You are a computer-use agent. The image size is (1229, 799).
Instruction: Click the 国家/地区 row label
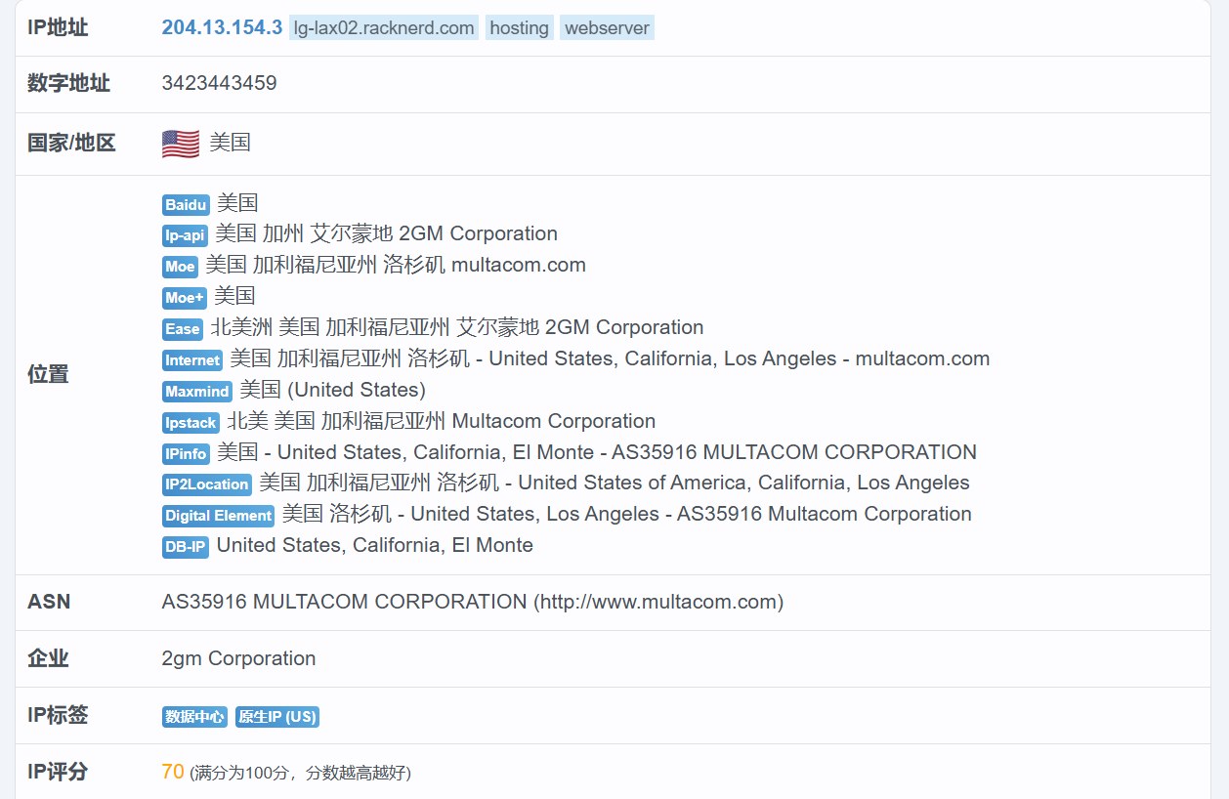[x=71, y=143]
